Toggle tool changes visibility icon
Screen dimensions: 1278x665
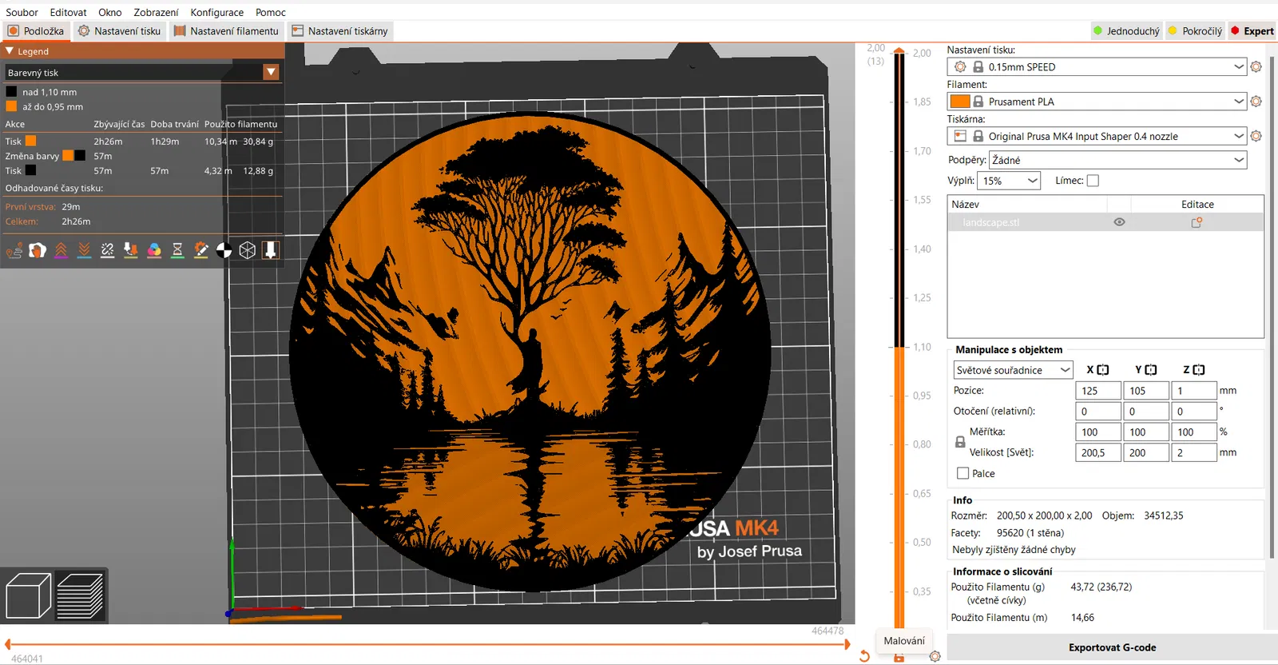(131, 251)
